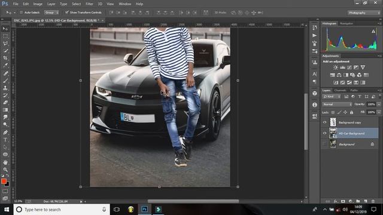Select the Horizontal Type tool
383x215 pixels.
(x=5, y=140)
